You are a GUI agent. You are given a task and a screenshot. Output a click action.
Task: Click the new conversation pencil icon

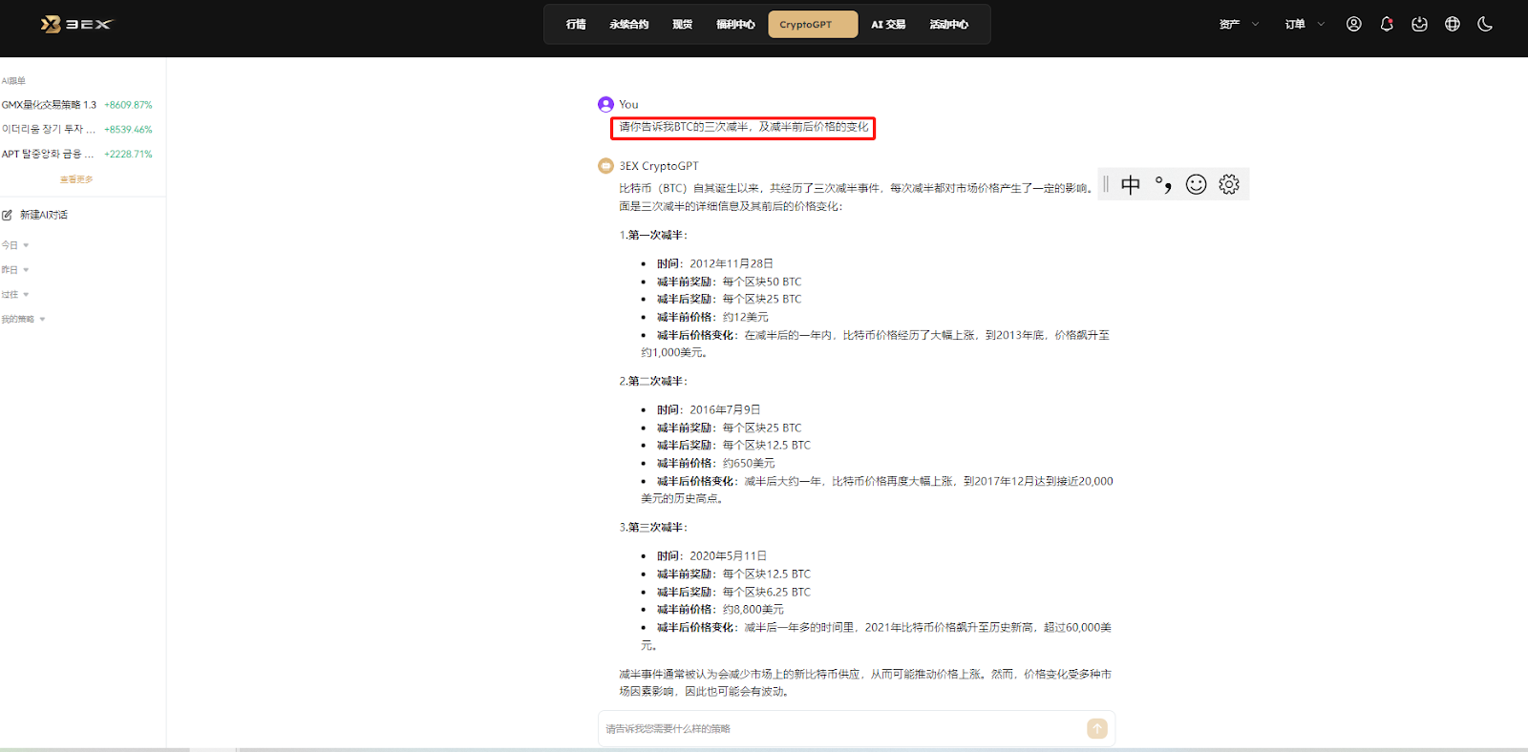tap(8, 215)
